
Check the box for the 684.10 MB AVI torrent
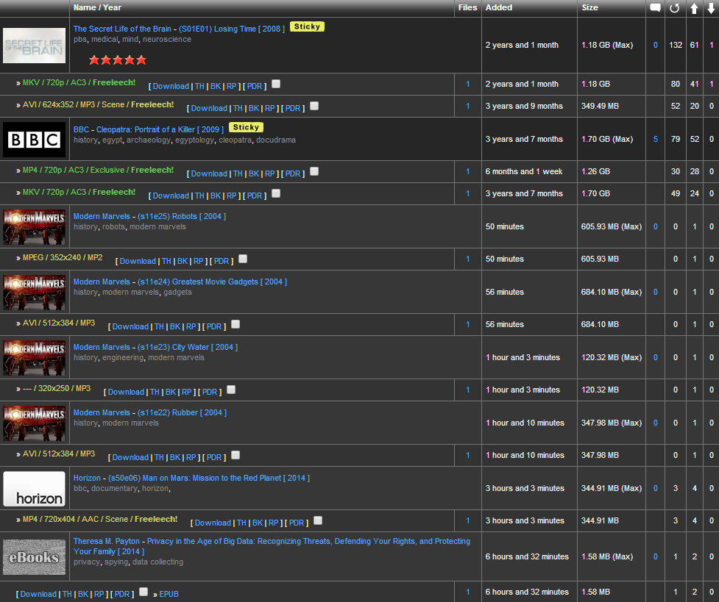tap(235, 324)
